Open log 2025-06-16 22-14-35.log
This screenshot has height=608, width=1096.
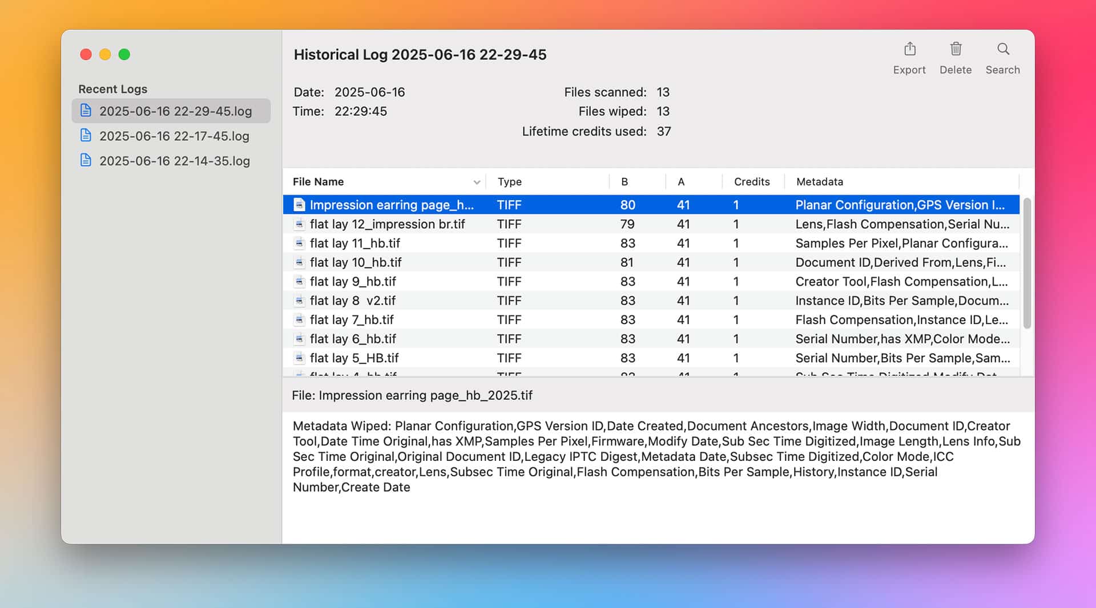point(171,160)
